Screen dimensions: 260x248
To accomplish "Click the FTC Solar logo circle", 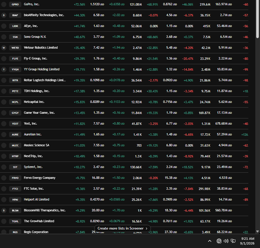I will pyautogui.click(x=4, y=189).
